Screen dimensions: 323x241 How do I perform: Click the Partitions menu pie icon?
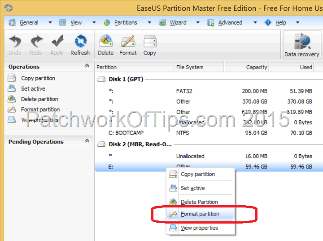[x=107, y=22]
